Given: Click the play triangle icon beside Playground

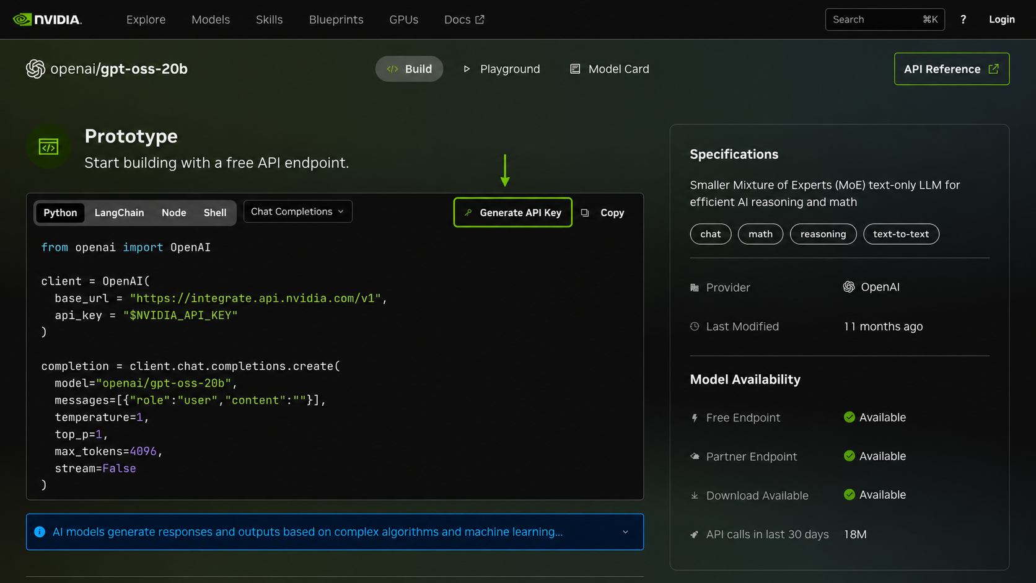Looking at the screenshot, I should click(467, 69).
